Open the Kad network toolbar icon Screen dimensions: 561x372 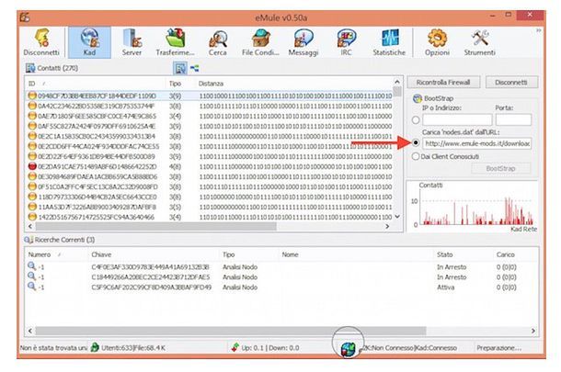(89, 42)
